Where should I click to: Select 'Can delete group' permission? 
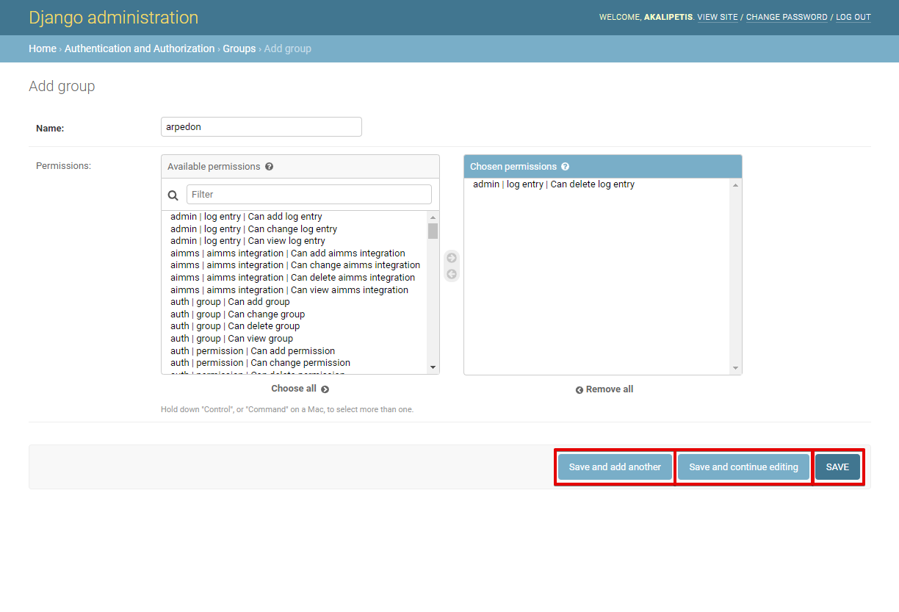tap(295, 326)
